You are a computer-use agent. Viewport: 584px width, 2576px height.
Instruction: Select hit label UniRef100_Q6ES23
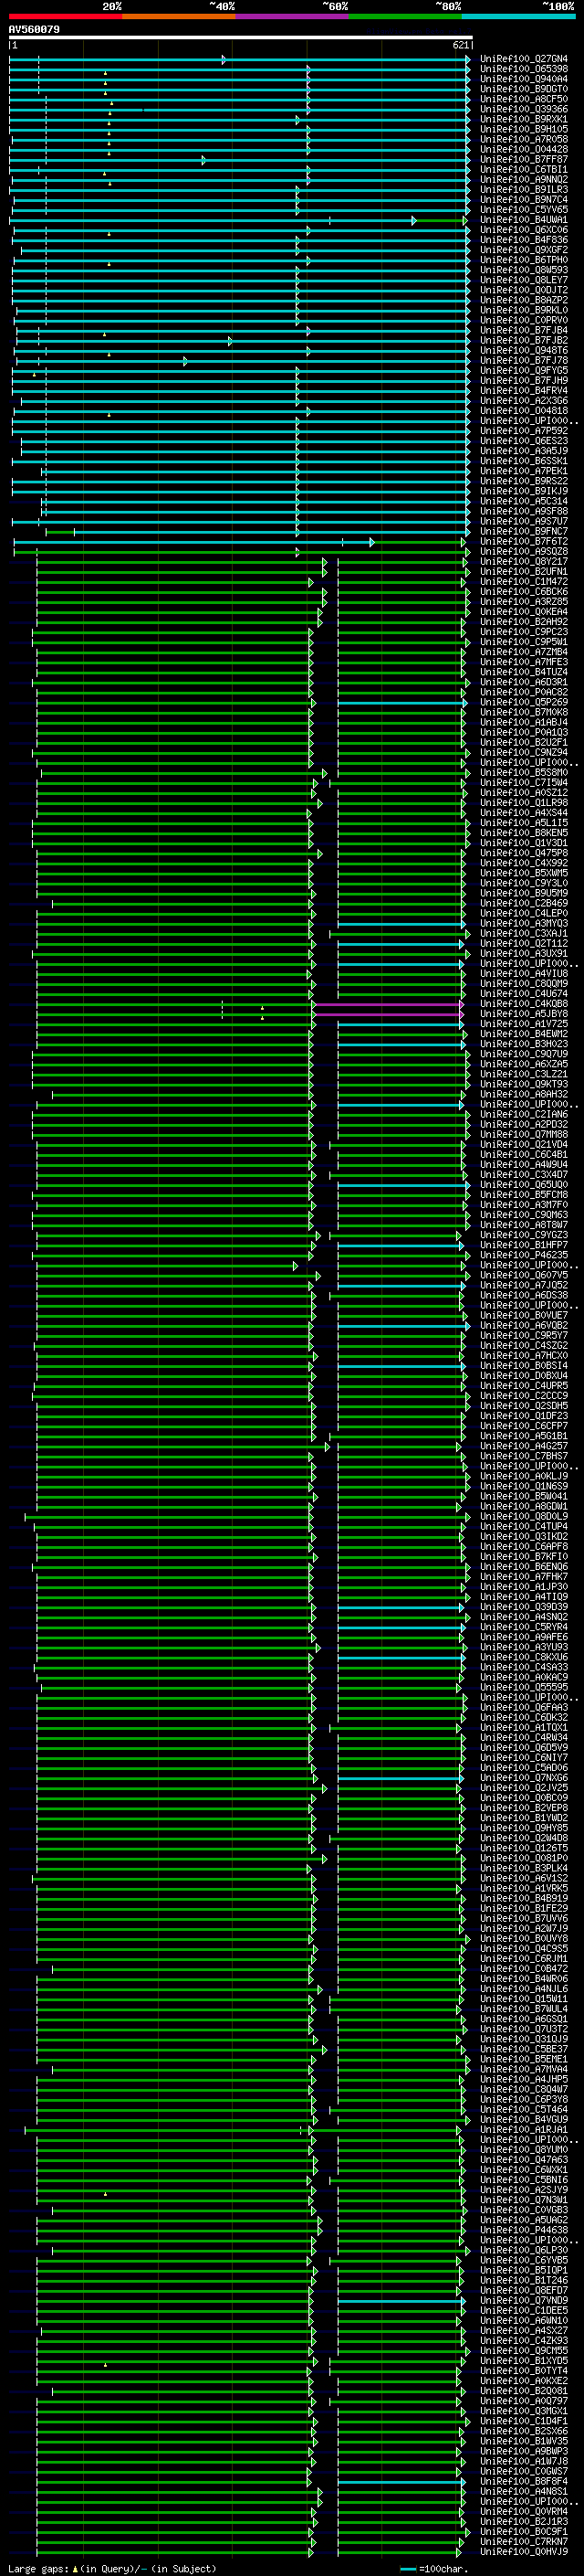524,441
